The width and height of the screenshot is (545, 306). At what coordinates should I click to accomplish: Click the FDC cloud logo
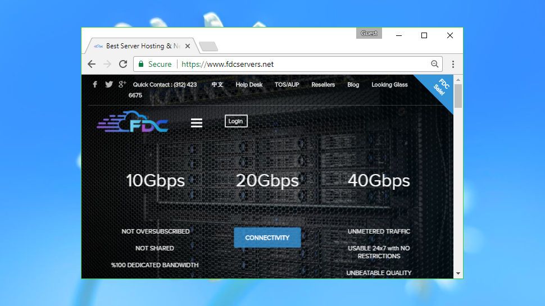pyautogui.click(x=133, y=122)
